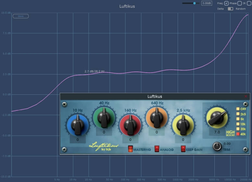The image size is (252, 182).
Task: Click the Store button on the graph
Action: (20, 16)
